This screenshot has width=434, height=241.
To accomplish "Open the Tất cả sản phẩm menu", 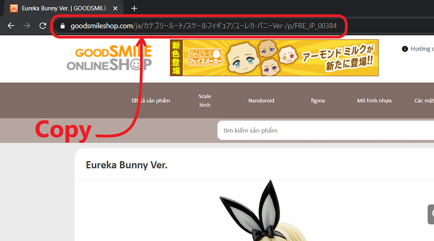I will tap(151, 101).
